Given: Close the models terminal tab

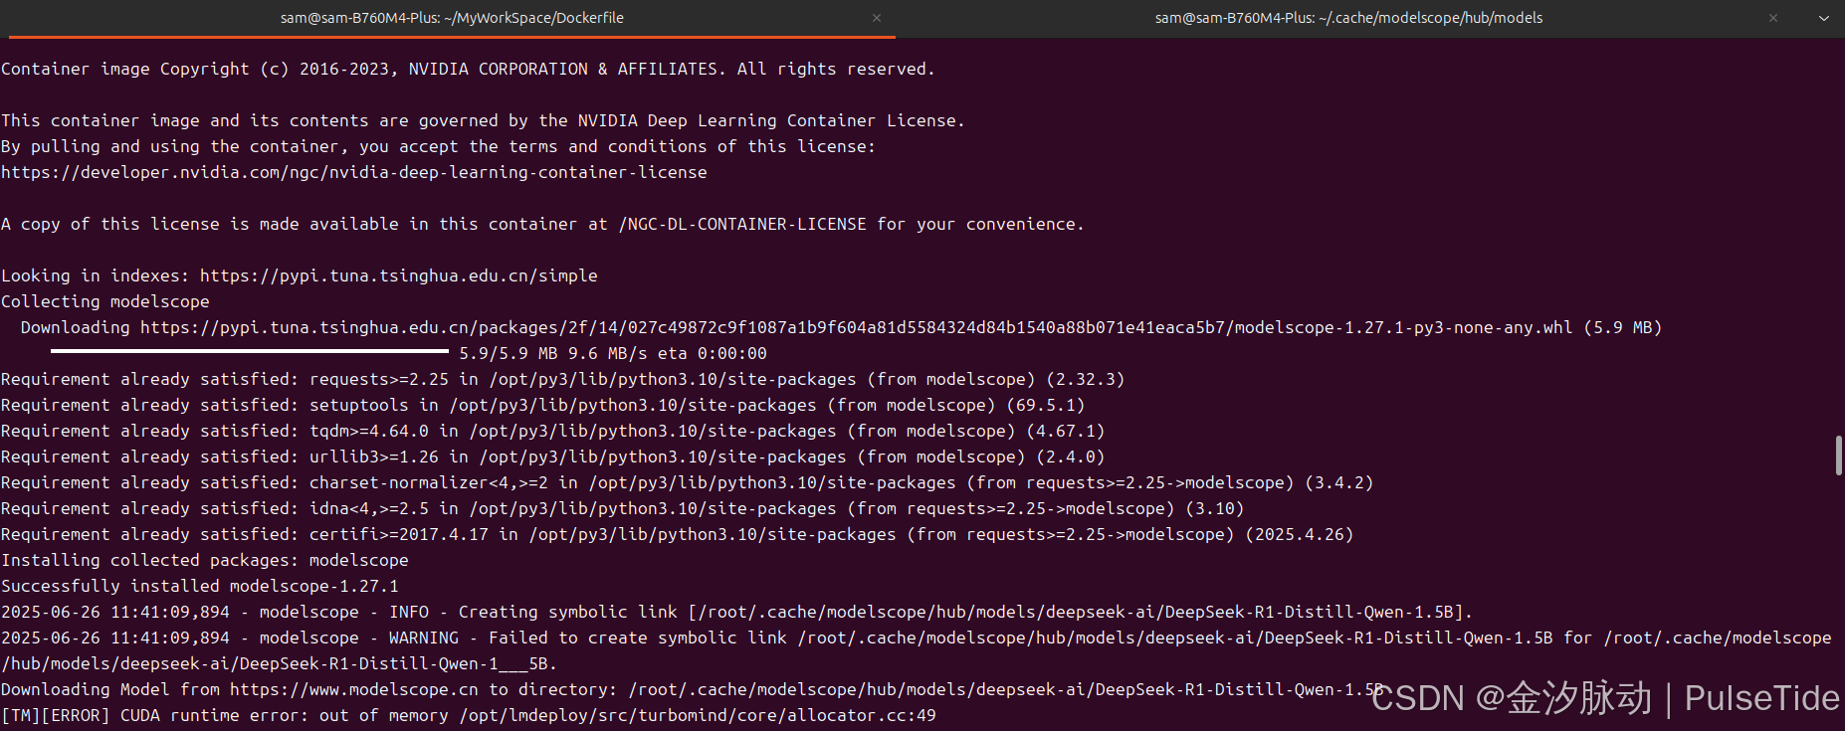Looking at the screenshot, I should click(1773, 17).
